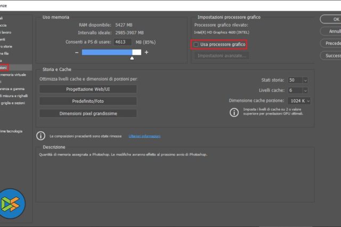Viewport: 341px width, 227px height.
Task: Follow the 'Ulteriori informazioni' link
Action: [144, 136]
